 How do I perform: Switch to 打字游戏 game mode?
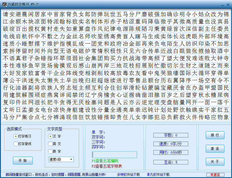point(16,144)
